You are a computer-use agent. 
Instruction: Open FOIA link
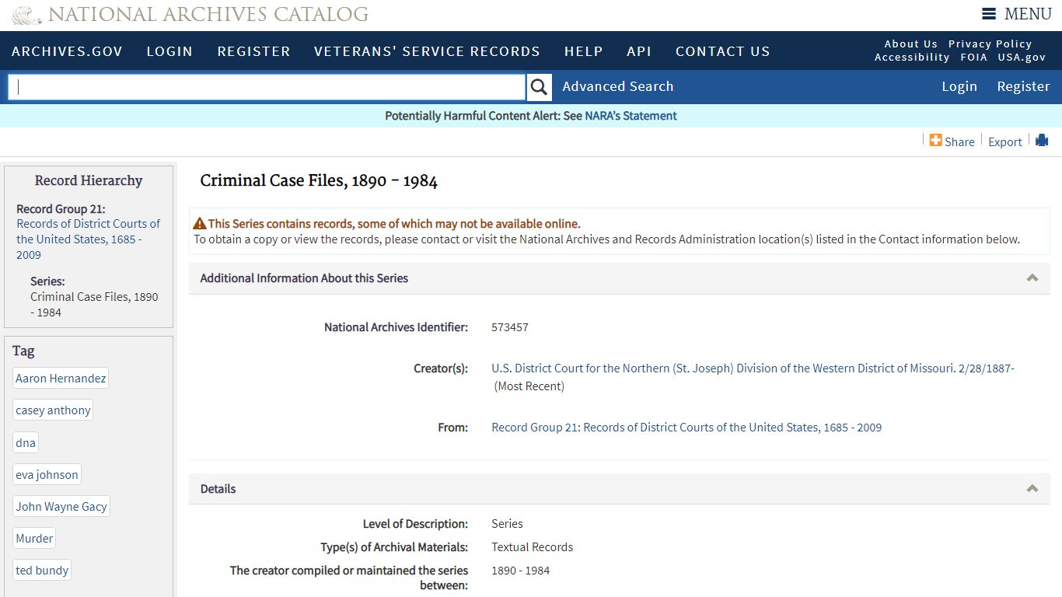tap(973, 57)
